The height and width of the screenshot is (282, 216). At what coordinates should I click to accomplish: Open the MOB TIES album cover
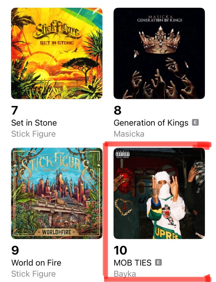click(159, 193)
